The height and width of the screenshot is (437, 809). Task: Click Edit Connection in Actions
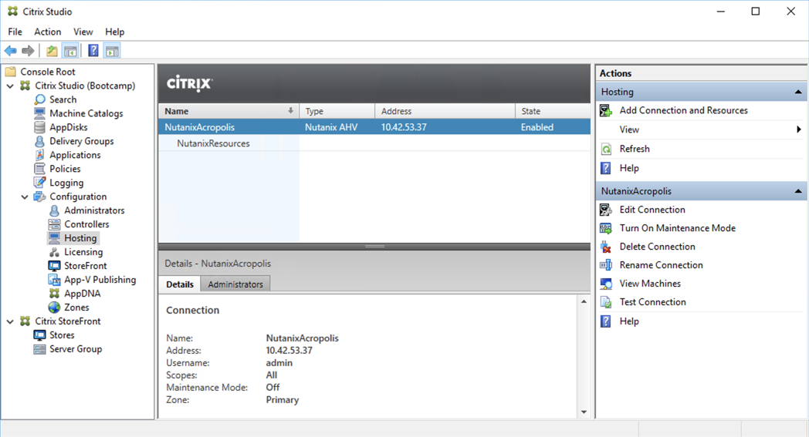click(652, 209)
